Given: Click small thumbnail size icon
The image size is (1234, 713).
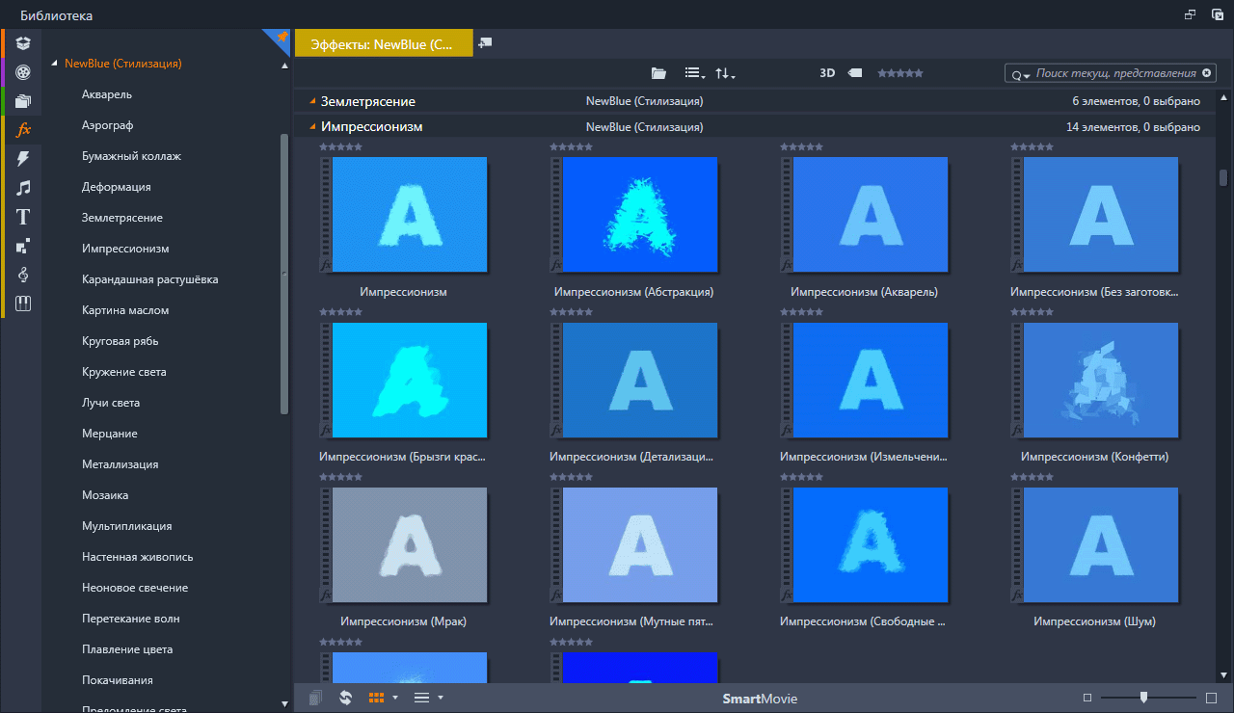Looking at the screenshot, I should tap(1087, 698).
